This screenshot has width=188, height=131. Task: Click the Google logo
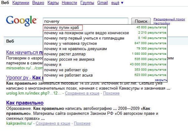[21, 21]
